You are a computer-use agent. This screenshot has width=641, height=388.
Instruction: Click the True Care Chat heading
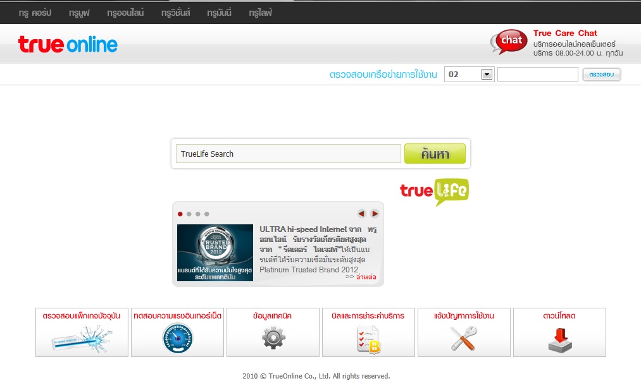click(565, 33)
